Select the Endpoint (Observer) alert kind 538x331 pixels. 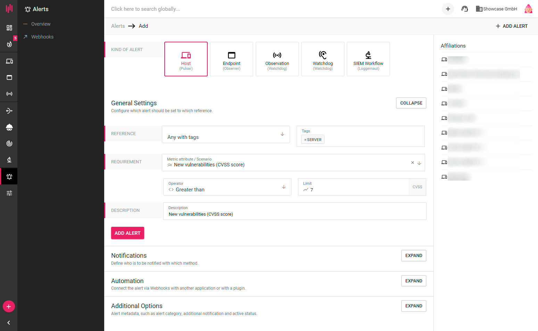[231, 59]
